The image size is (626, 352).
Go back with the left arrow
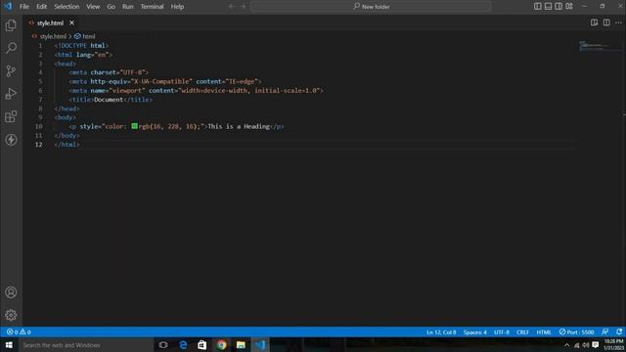tap(232, 7)
